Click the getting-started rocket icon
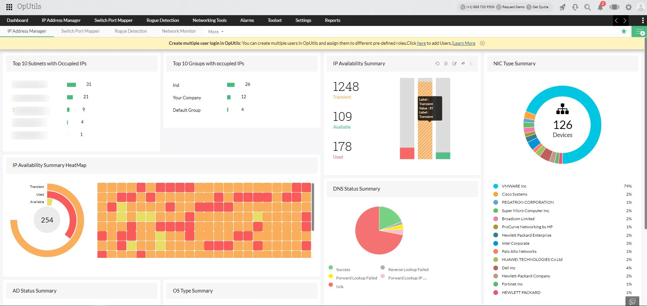The image size is (647, 306). click(562, 7)
